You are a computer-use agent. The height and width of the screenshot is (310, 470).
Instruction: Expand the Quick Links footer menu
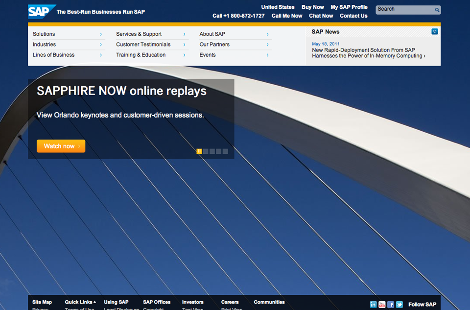(80, 302)
